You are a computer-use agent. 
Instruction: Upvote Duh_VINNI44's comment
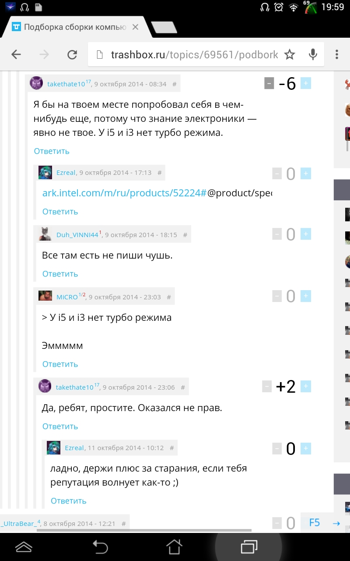pyautogui.click(x=306, y=234)
